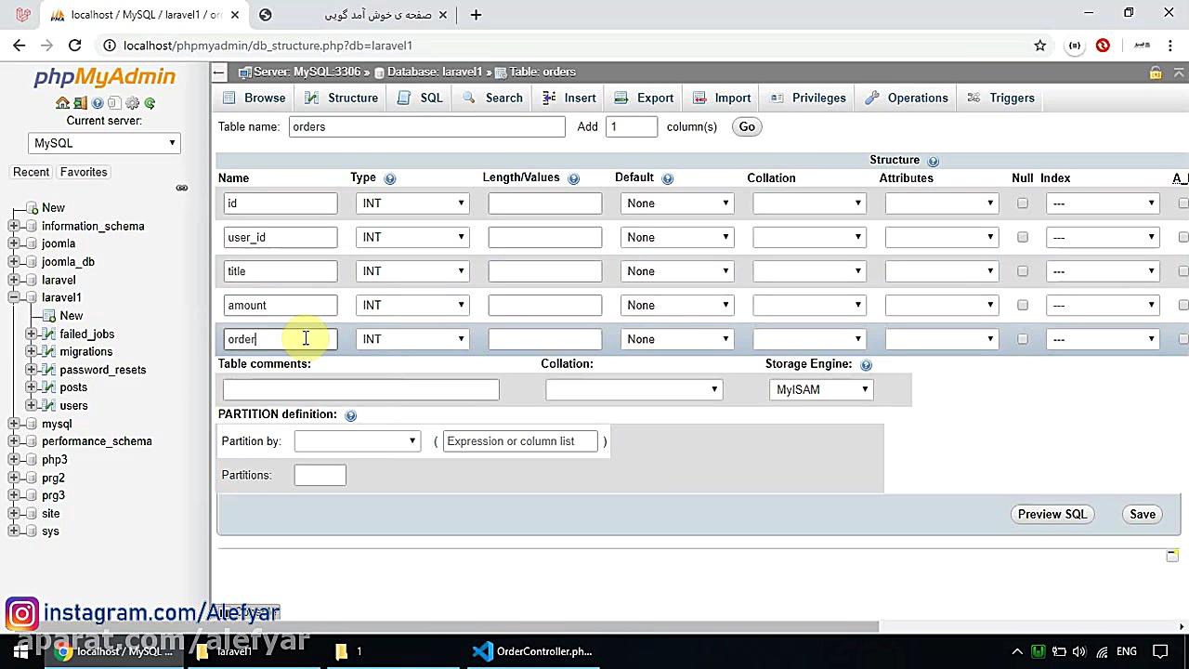Click the curly braces extension icon
Image resolution: width=1189 pixels, height=669 pixels.
1075,46
